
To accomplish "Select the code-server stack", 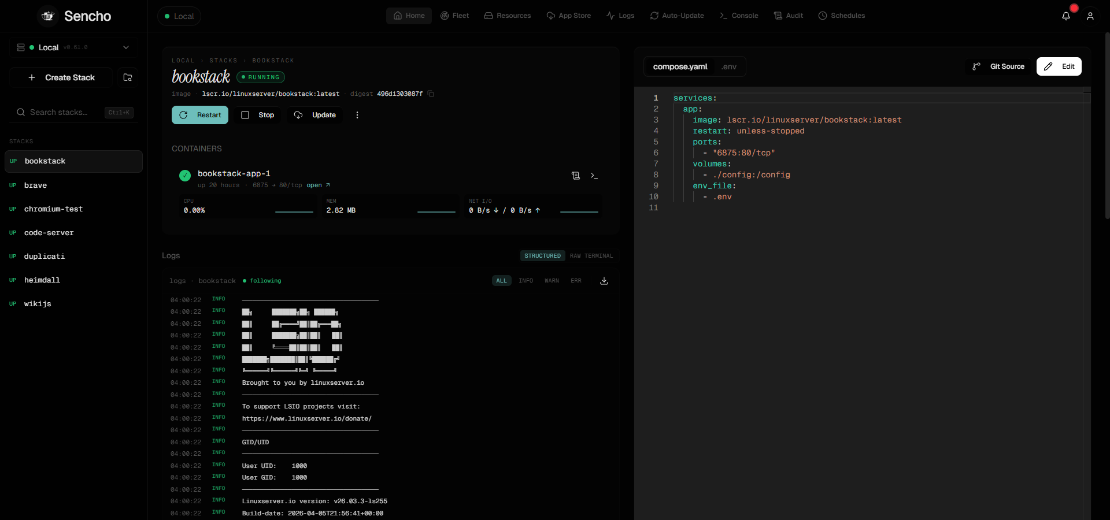I will 73,233.
